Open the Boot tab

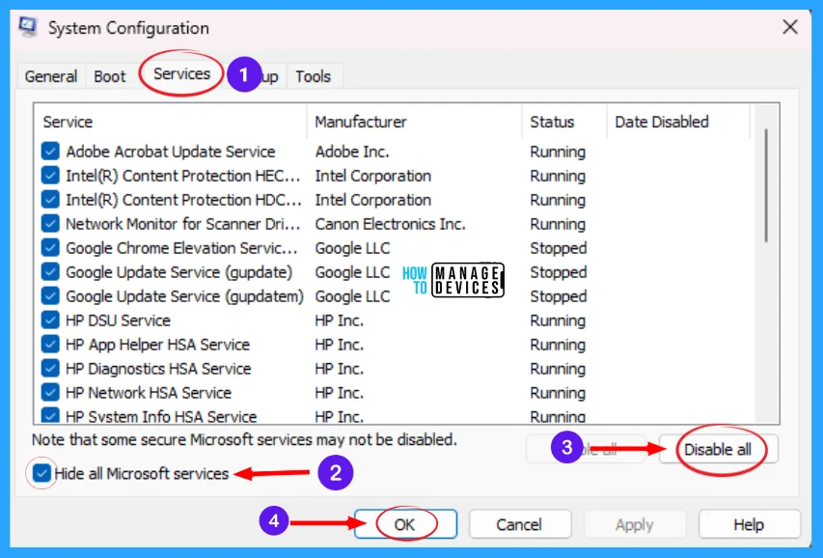110,76
